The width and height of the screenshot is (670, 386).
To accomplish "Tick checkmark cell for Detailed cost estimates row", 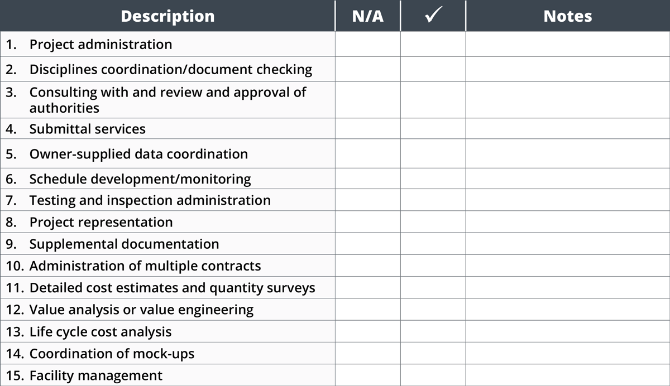I will click(x=433, y=288).
